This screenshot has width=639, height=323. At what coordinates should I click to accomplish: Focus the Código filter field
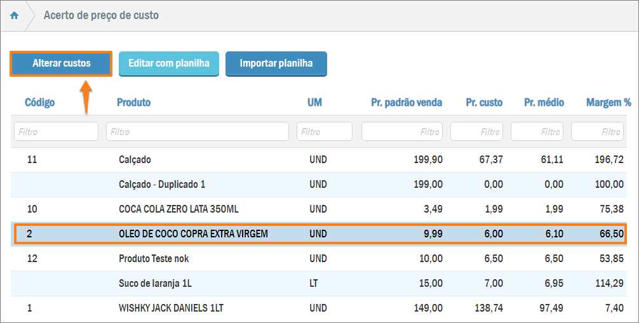(x=56, y=131)
